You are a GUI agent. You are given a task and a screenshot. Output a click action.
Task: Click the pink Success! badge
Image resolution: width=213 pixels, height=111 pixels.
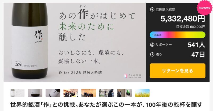(x=204, y=8)
